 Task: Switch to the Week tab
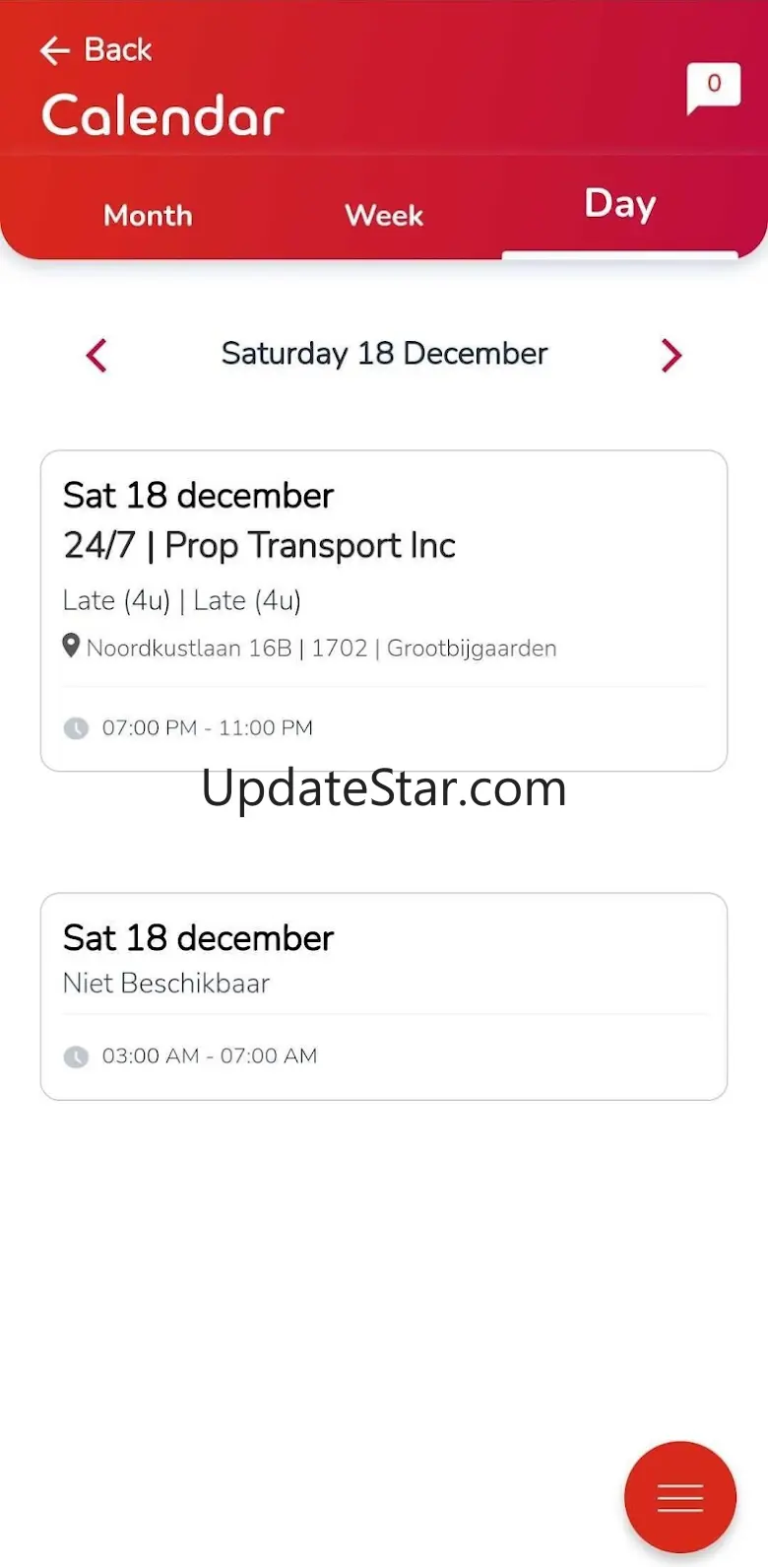pos(384,216)
